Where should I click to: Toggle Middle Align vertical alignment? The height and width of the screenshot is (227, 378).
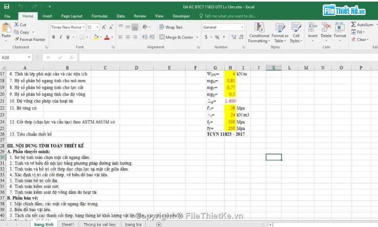pyautogui.click(x=128, y=27)
